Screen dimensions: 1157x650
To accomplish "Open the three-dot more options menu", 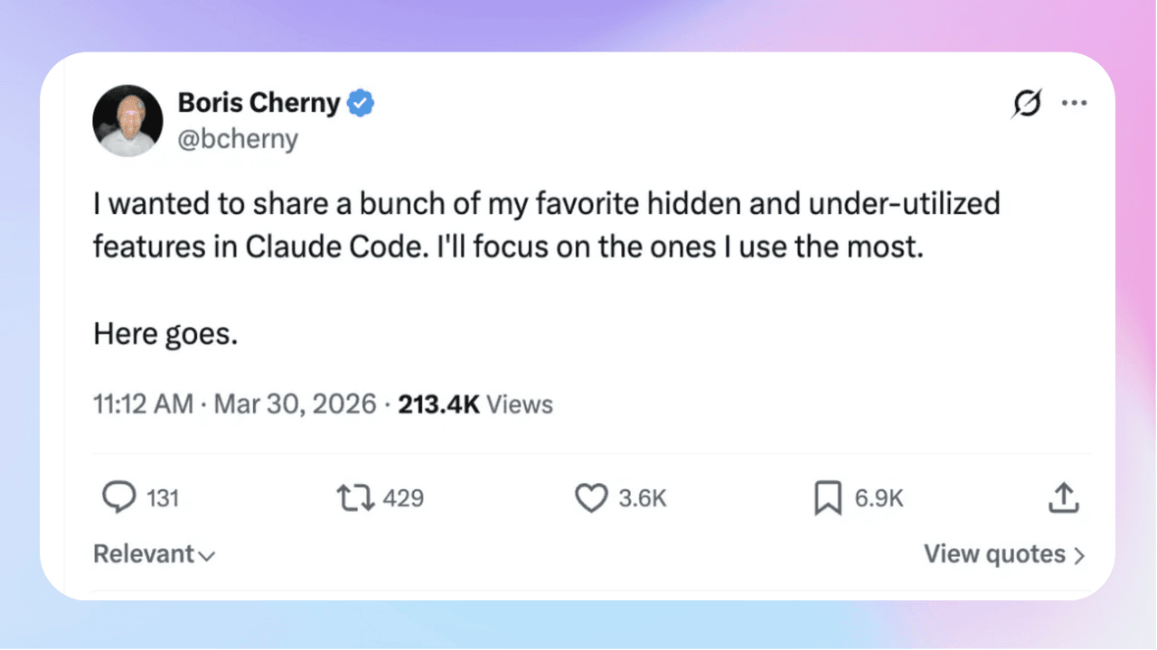I will (x=1074, y=103).
